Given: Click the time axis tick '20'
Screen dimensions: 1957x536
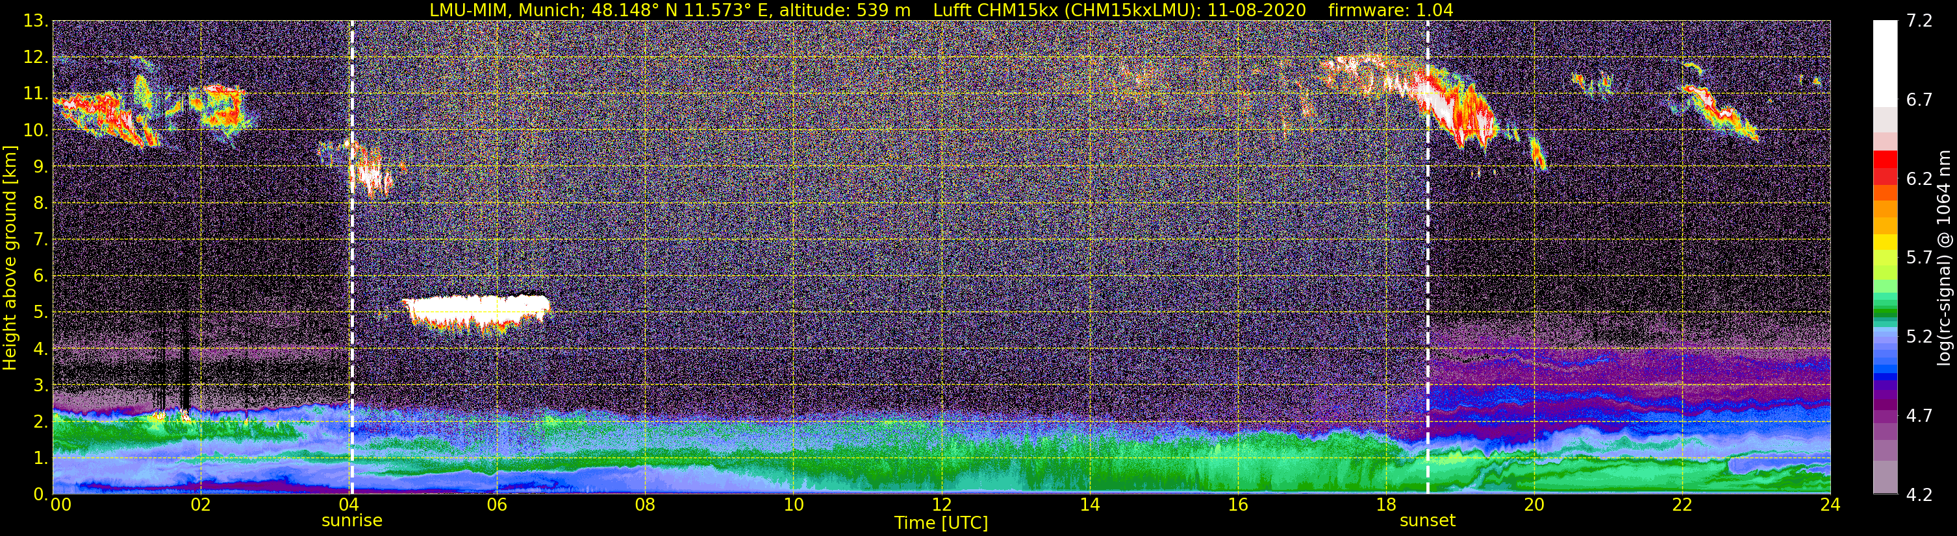Looking at the screenshot, I should point(1534,505).
